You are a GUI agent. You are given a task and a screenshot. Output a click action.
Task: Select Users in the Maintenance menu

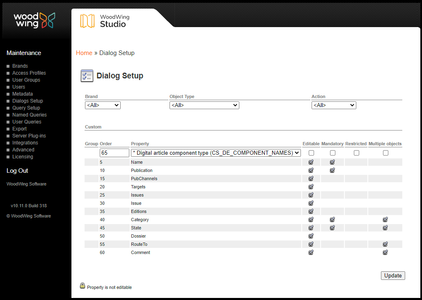pos(18,87)
